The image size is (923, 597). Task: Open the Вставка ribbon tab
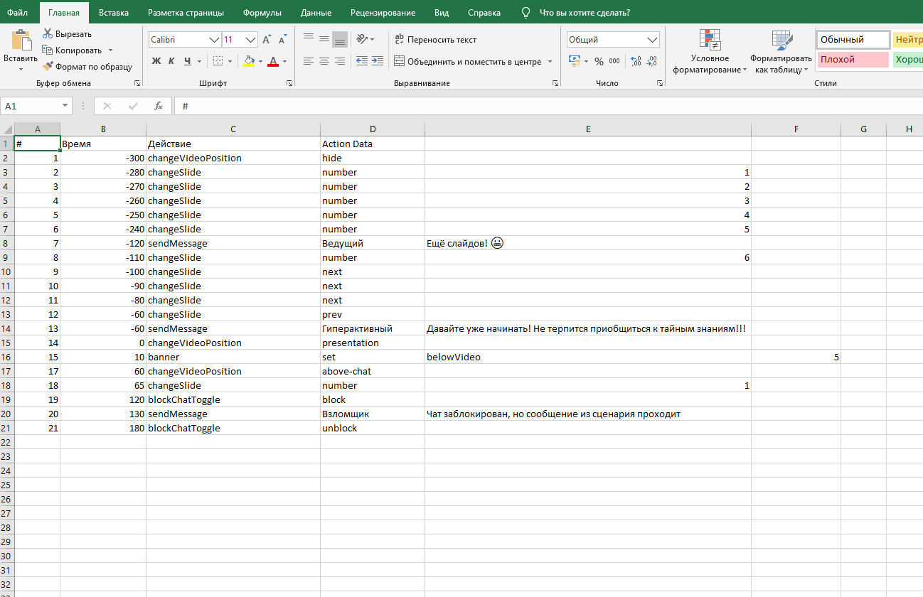coord(114,13)
